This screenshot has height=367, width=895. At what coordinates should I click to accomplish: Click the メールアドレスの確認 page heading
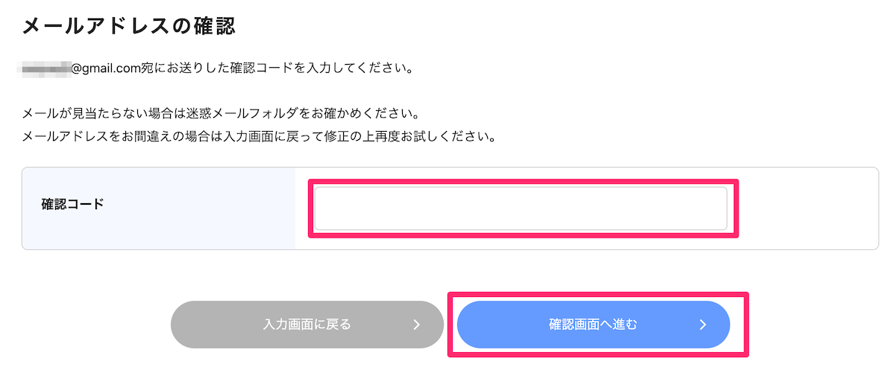[128, 28]
